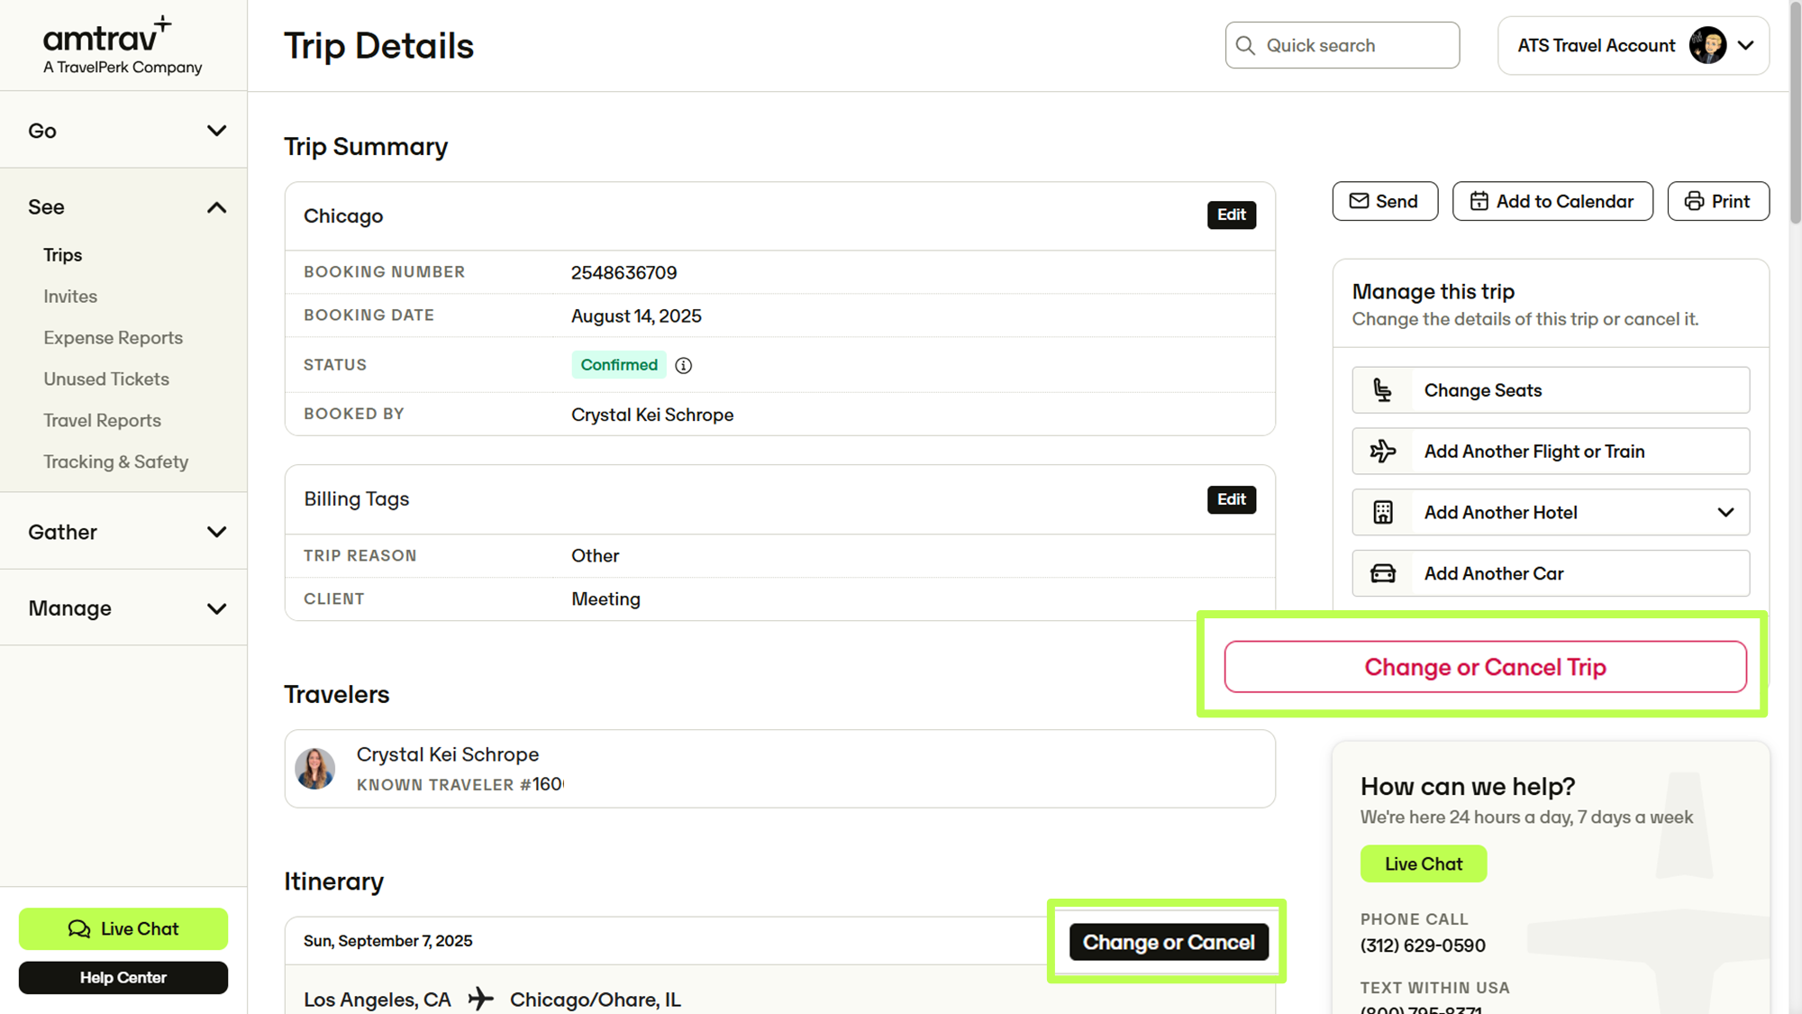Click the Send button
Image resolution: width=1802 pixels, height=1014 pixels.
1385,201
